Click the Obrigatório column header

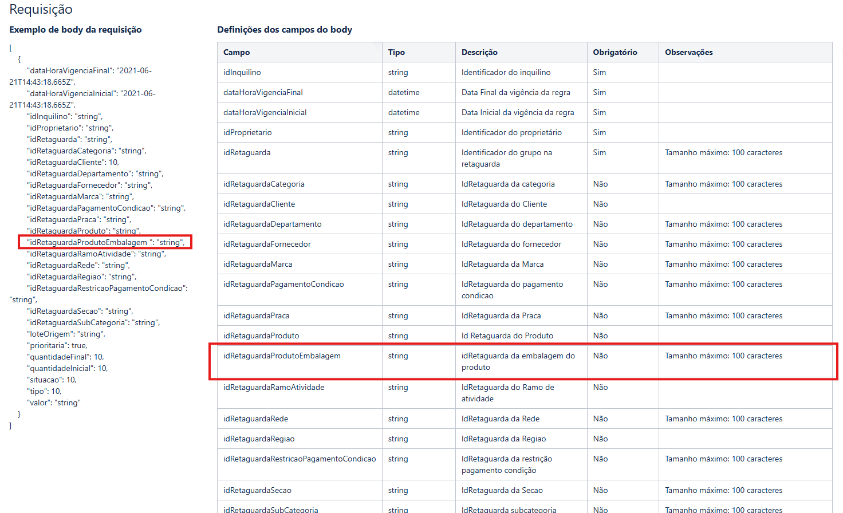click(614, 52)
